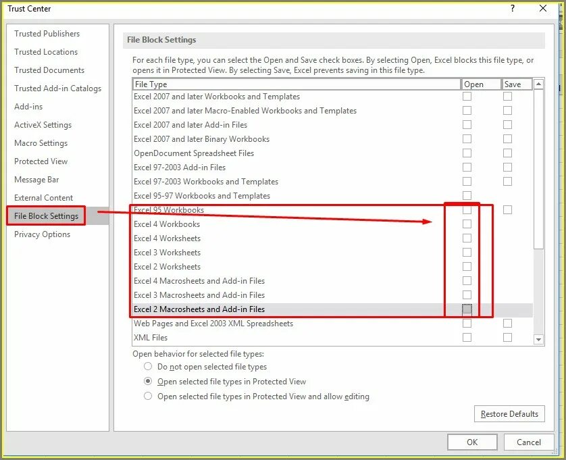Click the file list scroll down arrow
Screen dimensions: 566x460
pyautogui.click(x=538, y=339)
